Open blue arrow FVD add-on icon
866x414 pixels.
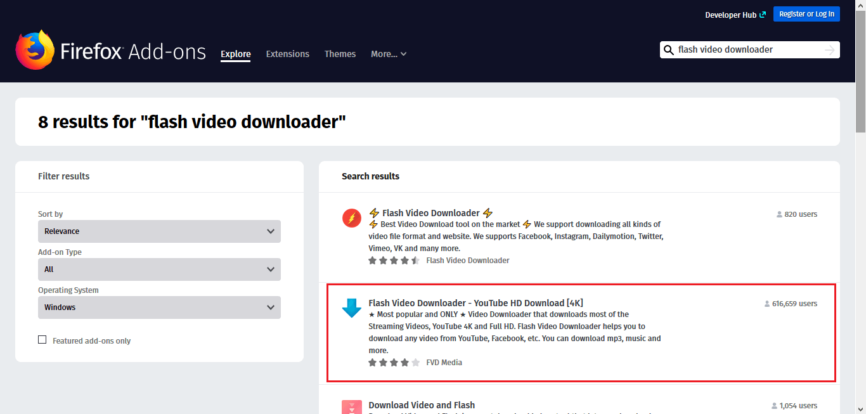tap(351, 307)
